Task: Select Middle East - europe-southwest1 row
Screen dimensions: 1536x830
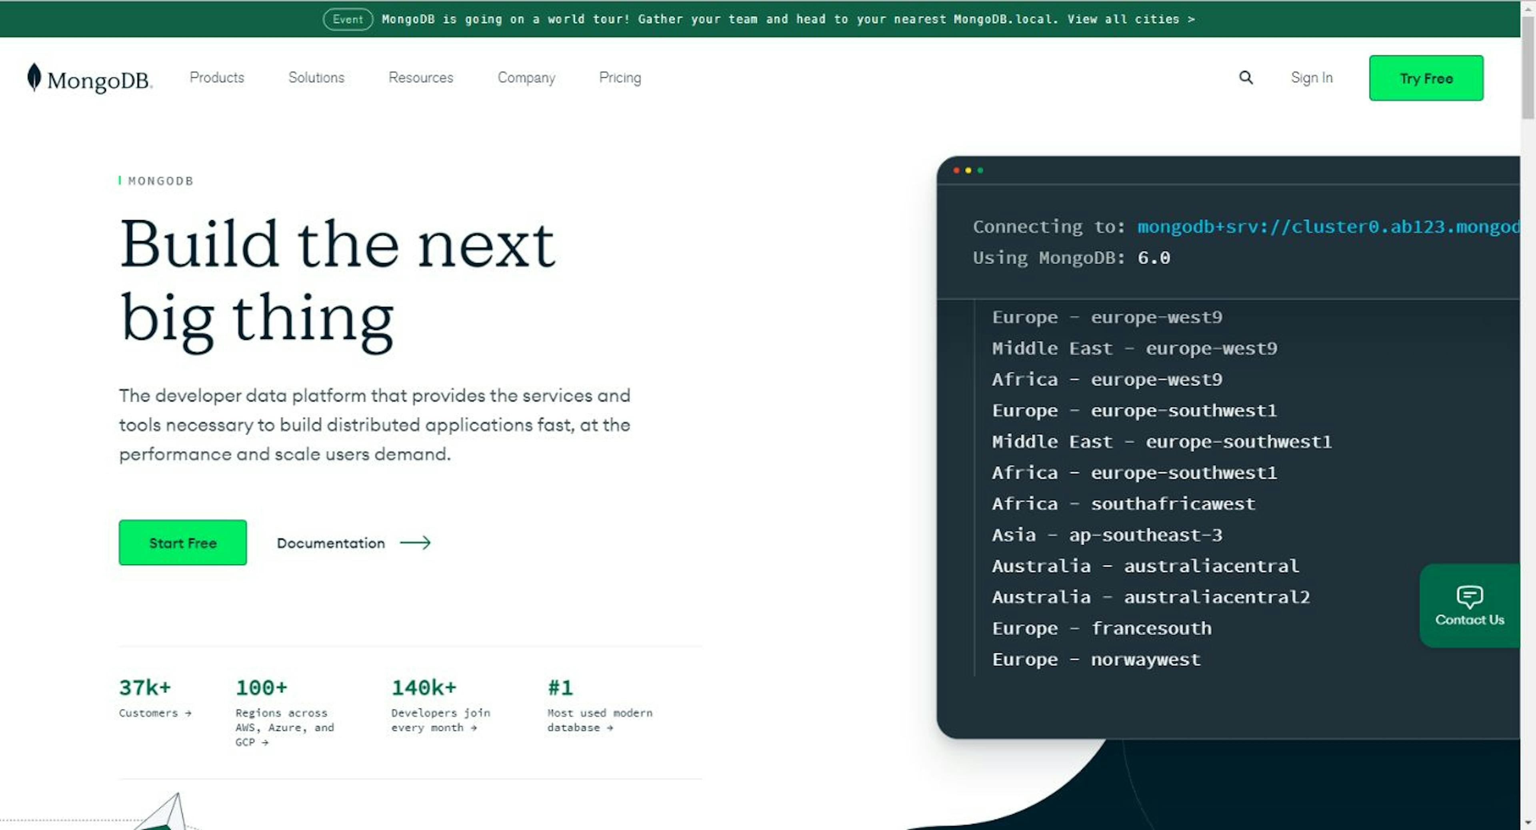Action: coord(1162,441)
